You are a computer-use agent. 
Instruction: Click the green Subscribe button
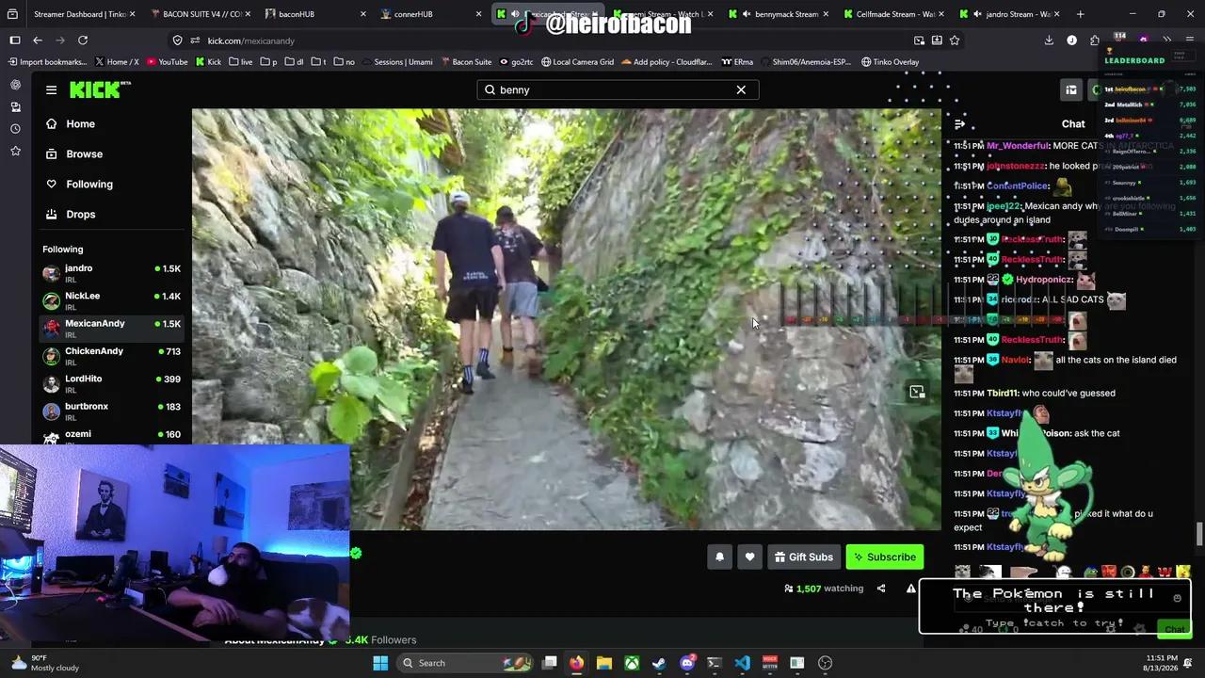click(x=884, y=557)
